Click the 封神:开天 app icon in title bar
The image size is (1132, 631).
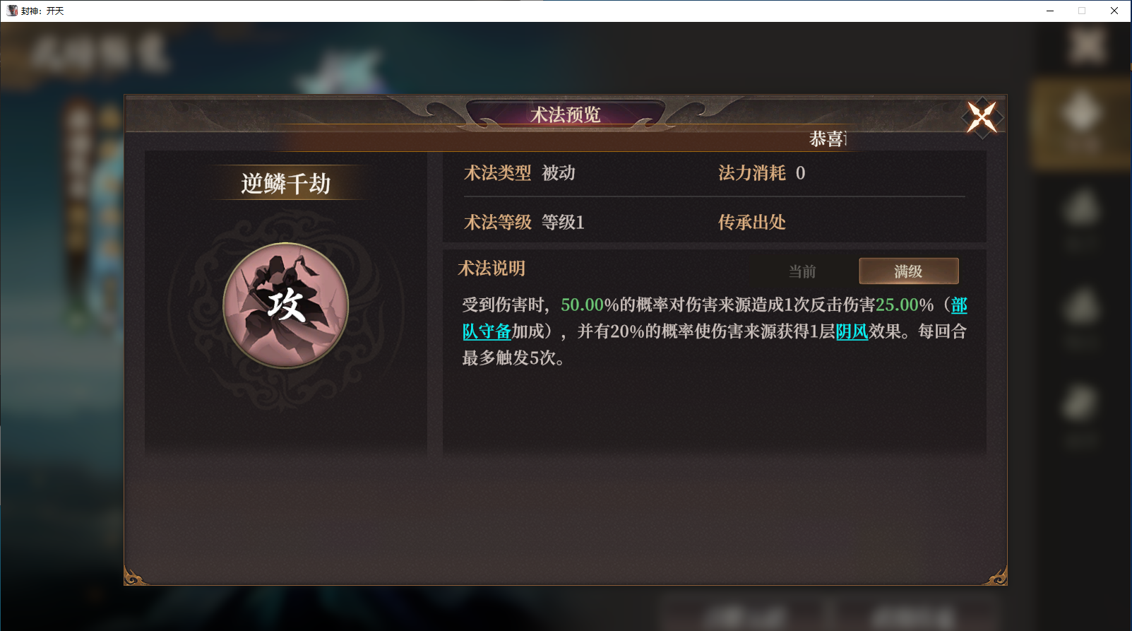click(x=12, y=11)
